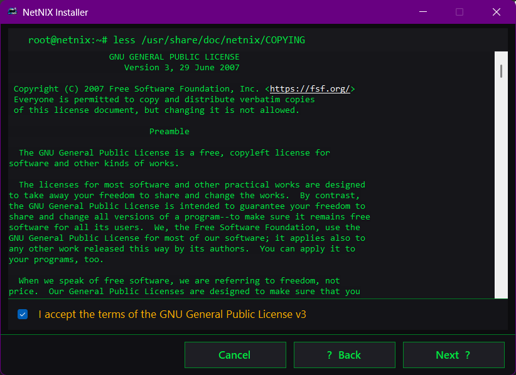Viewport: 516px width, 375px height.
Task: Click the Preamble heading in the license
Action: pyautogui.click(x=169, y=131)
